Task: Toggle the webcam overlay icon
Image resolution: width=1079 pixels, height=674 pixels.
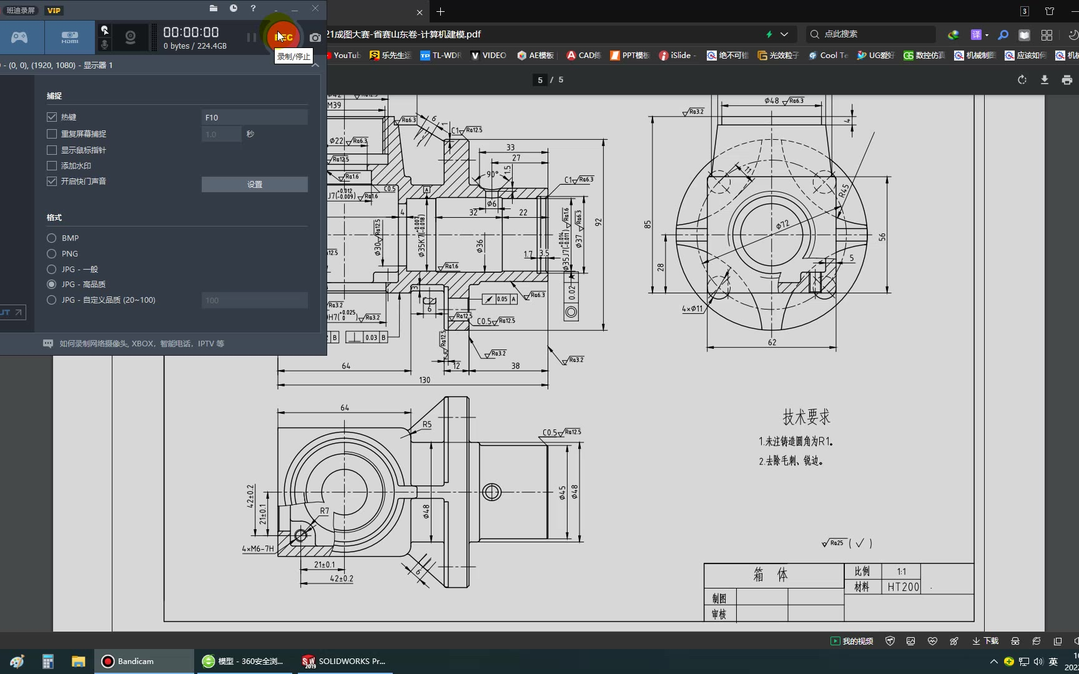Action: tap(131, 37)
